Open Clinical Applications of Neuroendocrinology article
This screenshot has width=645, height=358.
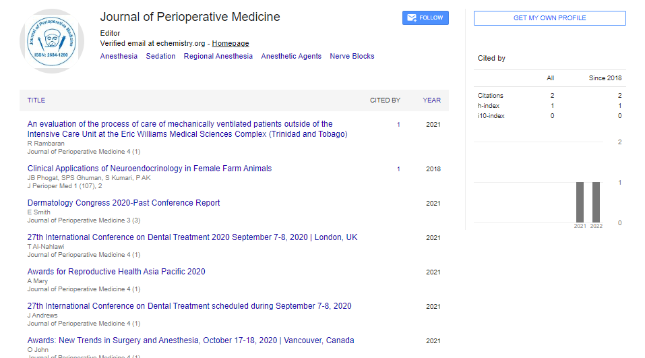[x=150, y=169]
